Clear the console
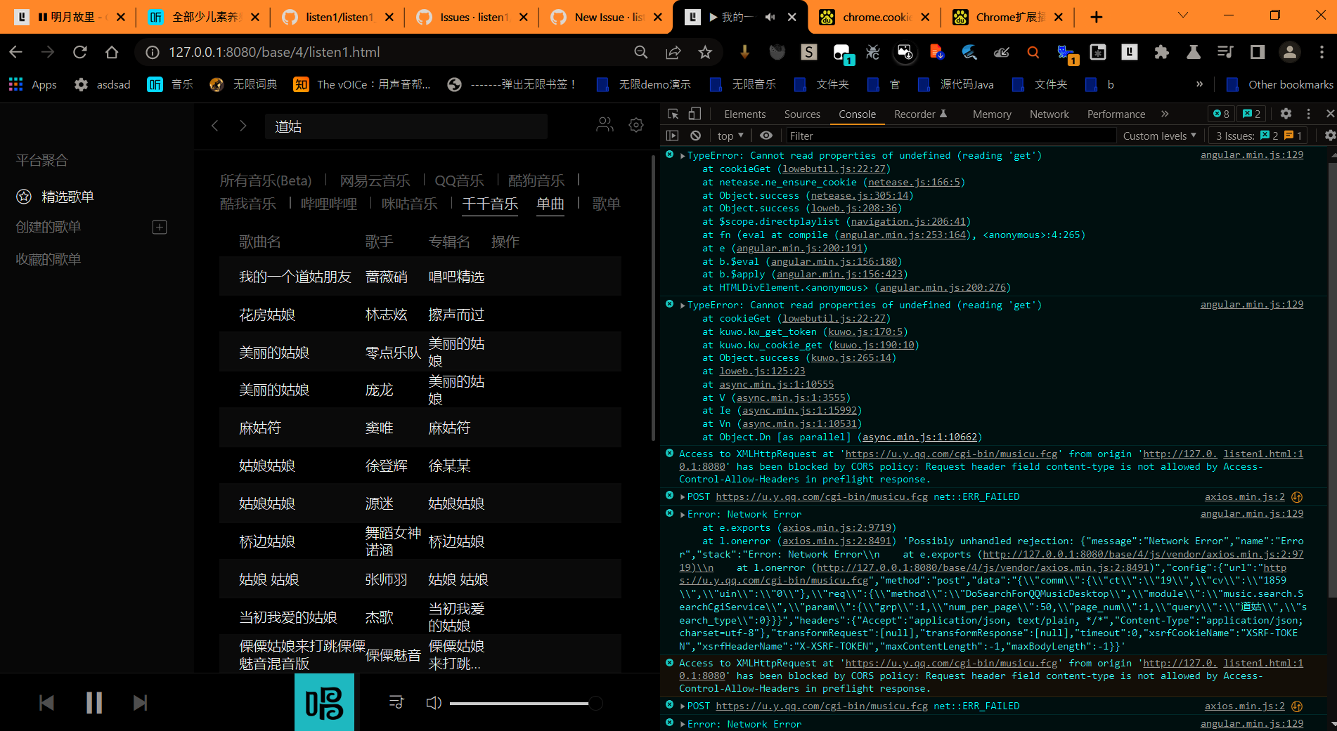Viewport: 1337px width, 731px height. click(695, 136)
